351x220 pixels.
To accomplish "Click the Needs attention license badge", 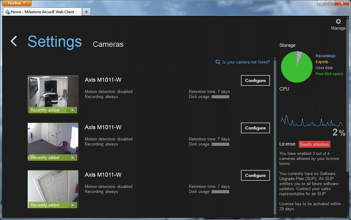I will point(315,144).
